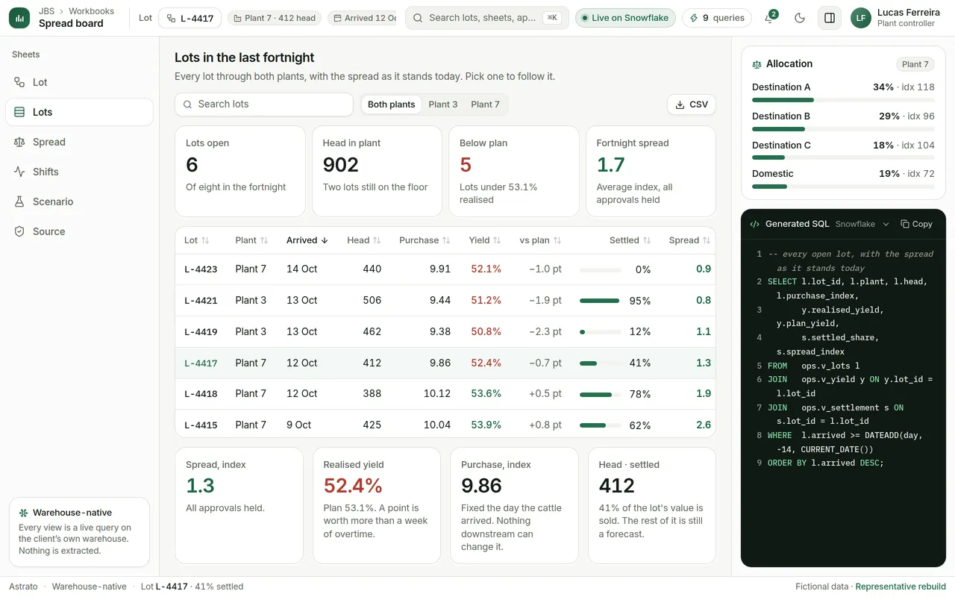Open notifications bell icon
955x597 pixels.
[769, 18]
